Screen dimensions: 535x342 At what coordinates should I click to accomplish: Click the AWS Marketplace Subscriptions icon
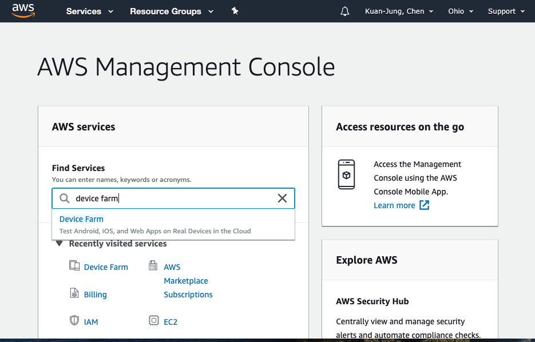153,266
